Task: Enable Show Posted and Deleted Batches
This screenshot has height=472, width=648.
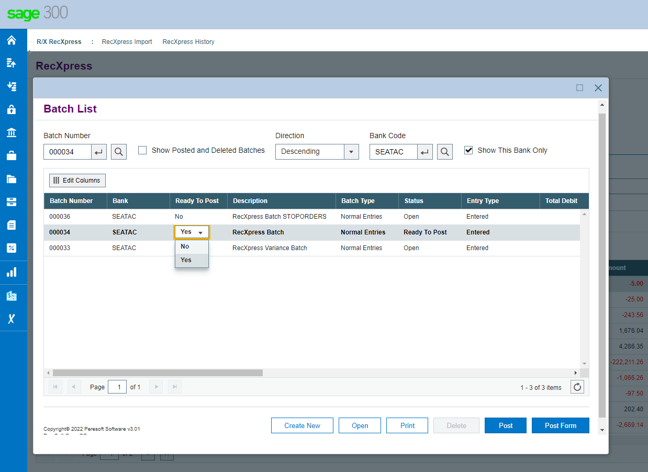Action: pos(142,150)
